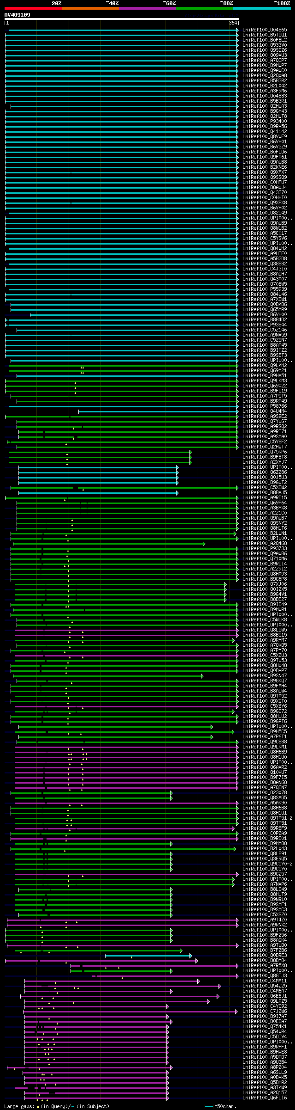295x1110 pixels.
Task: Select hit label UniRef100_A9T4Z0
Action: [x=265, y=920]
